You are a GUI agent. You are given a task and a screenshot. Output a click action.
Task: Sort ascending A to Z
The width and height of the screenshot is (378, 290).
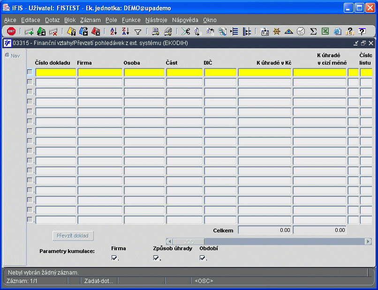[113, 31]
